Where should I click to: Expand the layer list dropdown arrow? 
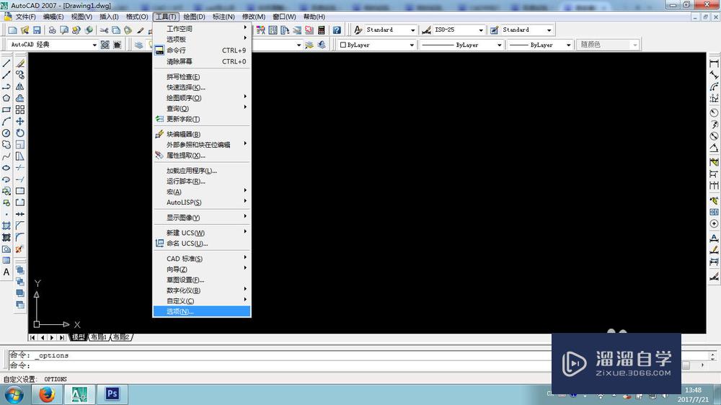pyautogui.click(x=299, y=45)
